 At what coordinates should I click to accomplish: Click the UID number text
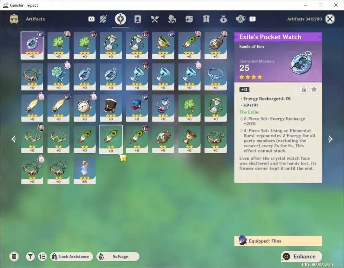(x=317, y=265)
